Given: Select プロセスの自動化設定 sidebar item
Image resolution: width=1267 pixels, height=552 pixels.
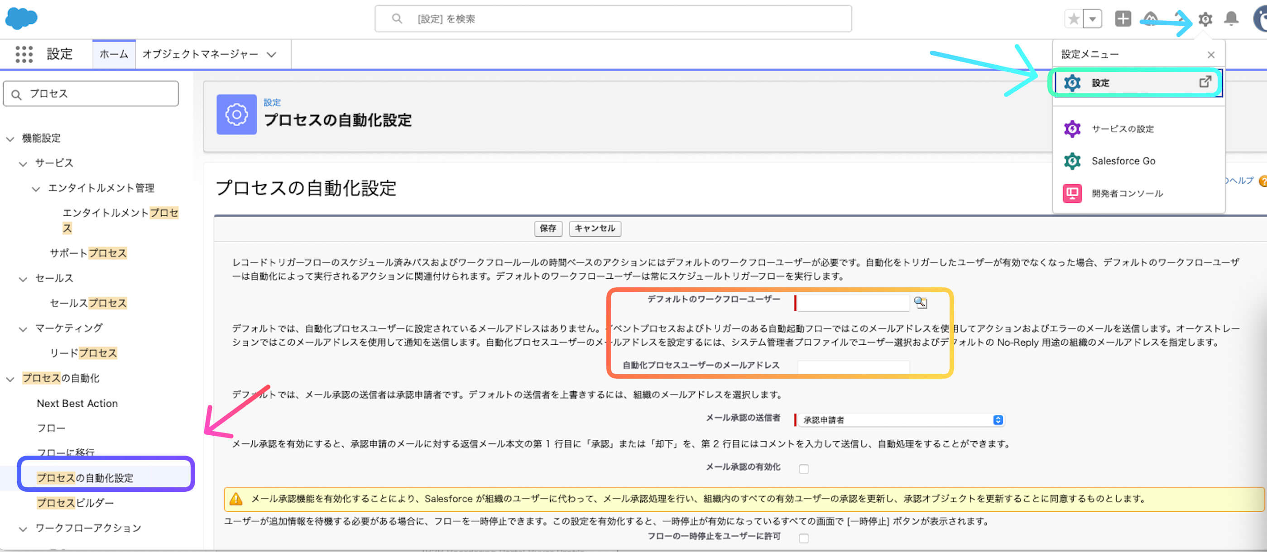Looking at the screenshot, I should [x=85, y=478].
